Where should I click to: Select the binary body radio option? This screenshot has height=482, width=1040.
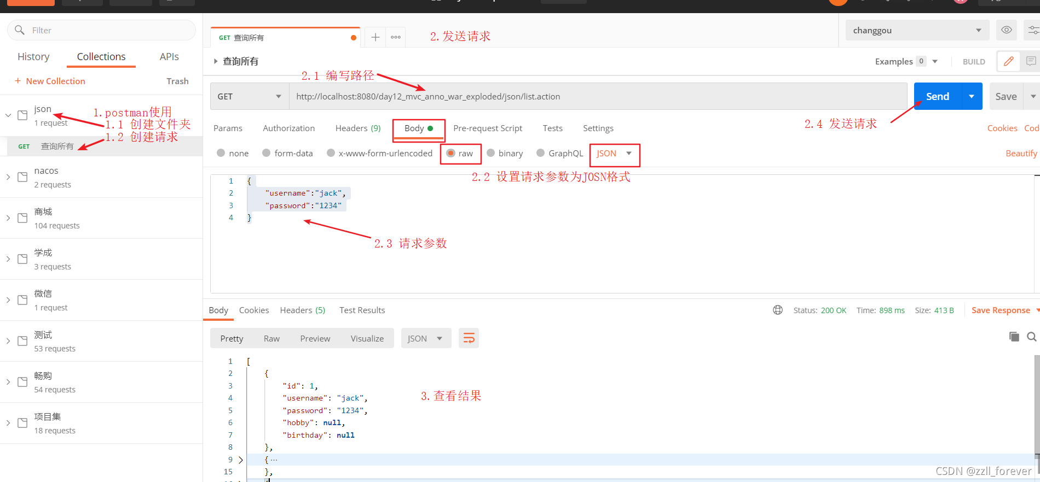490,153
